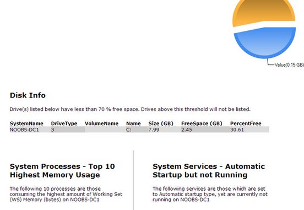Select the DriveType value 3
304x210 pixels.
[x=52, y=130]
